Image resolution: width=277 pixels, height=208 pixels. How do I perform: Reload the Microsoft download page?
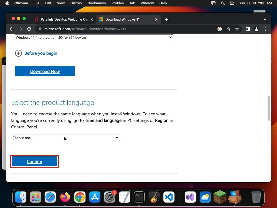(x=29, y=29)
